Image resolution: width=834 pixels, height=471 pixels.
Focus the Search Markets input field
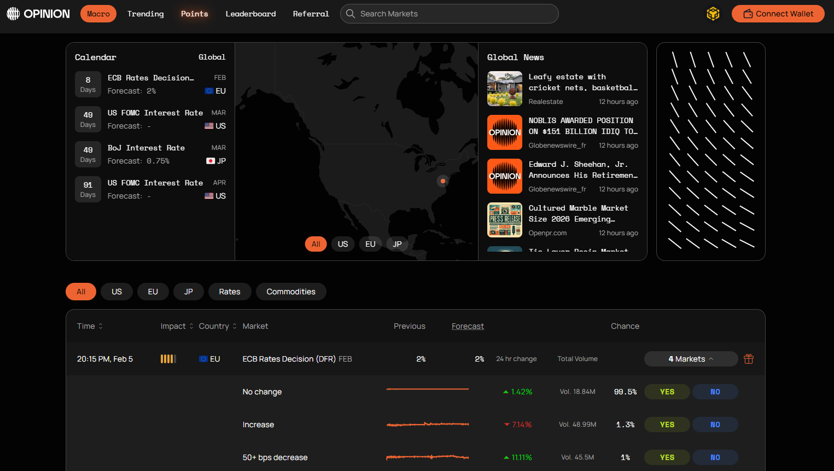point(454,14)
